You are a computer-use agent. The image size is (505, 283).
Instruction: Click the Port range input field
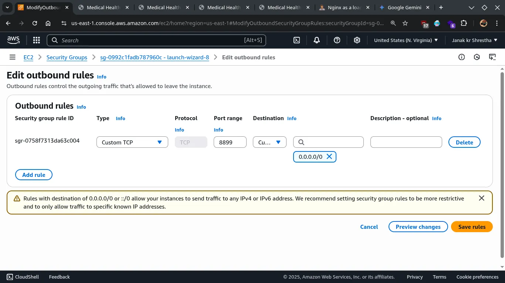pyautogui.click(x=230, y=142)
